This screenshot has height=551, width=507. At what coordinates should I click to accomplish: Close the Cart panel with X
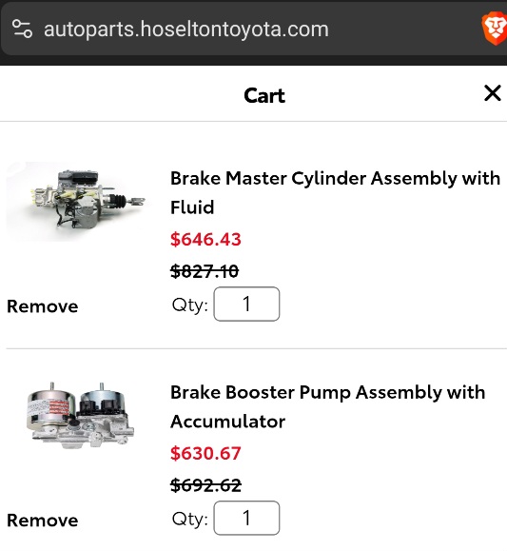[492, 93]
